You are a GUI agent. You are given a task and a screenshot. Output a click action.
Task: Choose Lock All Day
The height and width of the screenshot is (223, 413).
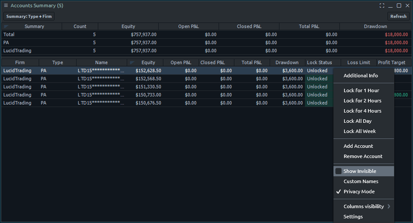pyautogui.click(x=364, y=121)
